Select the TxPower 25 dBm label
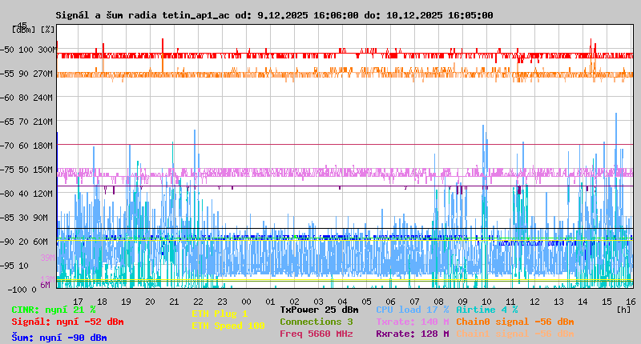Viewport: 641px width, 344px height. coord(319,310)
